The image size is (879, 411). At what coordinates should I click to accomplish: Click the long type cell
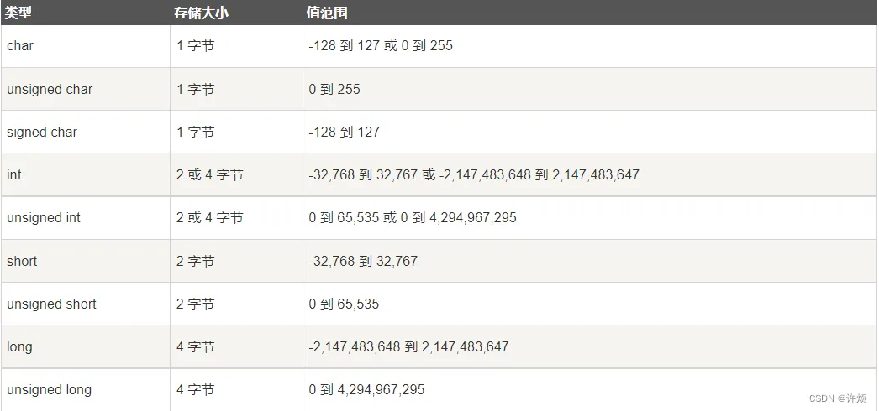click(19, 346)
